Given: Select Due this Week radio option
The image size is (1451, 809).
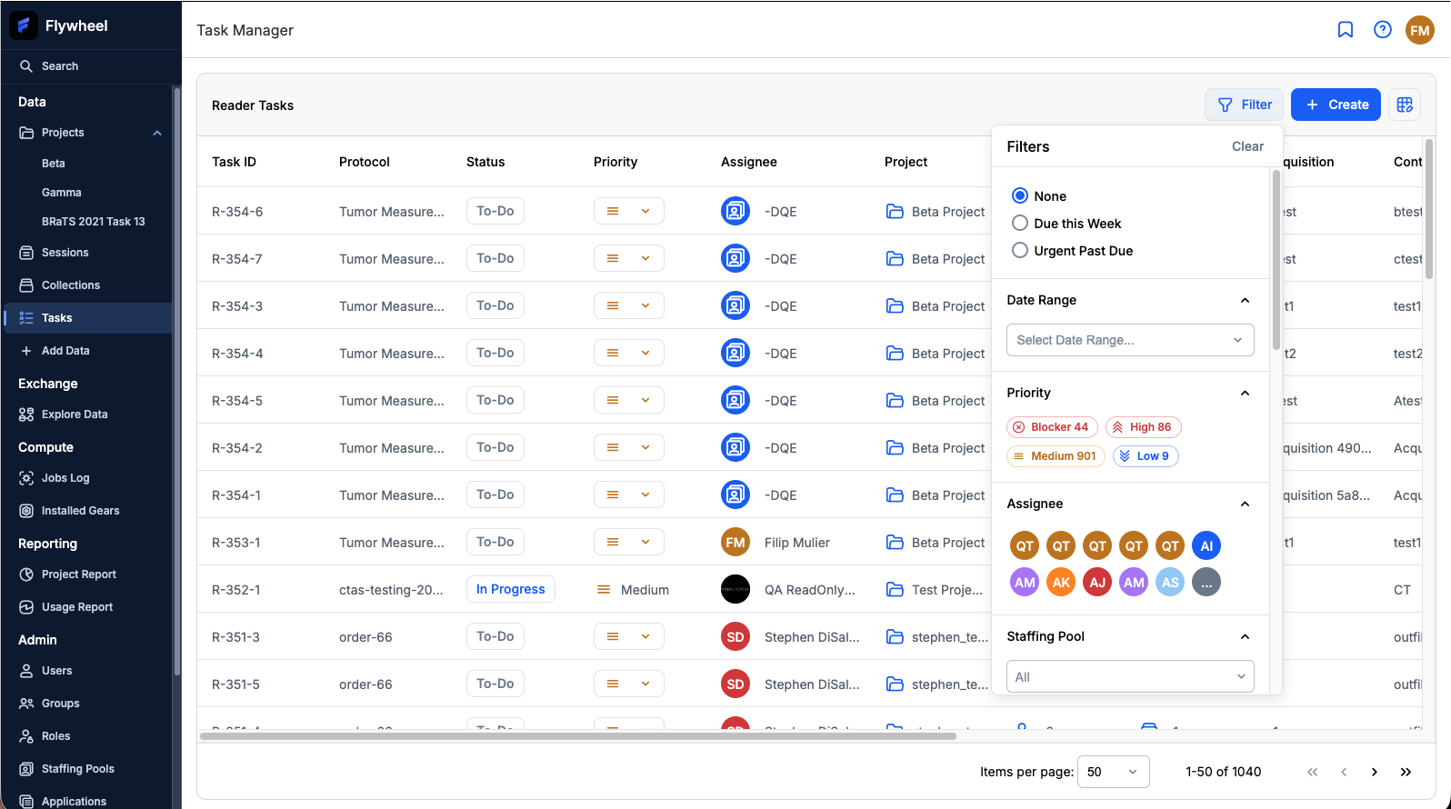Looking at the screenshot, I should click(1020, 223).
